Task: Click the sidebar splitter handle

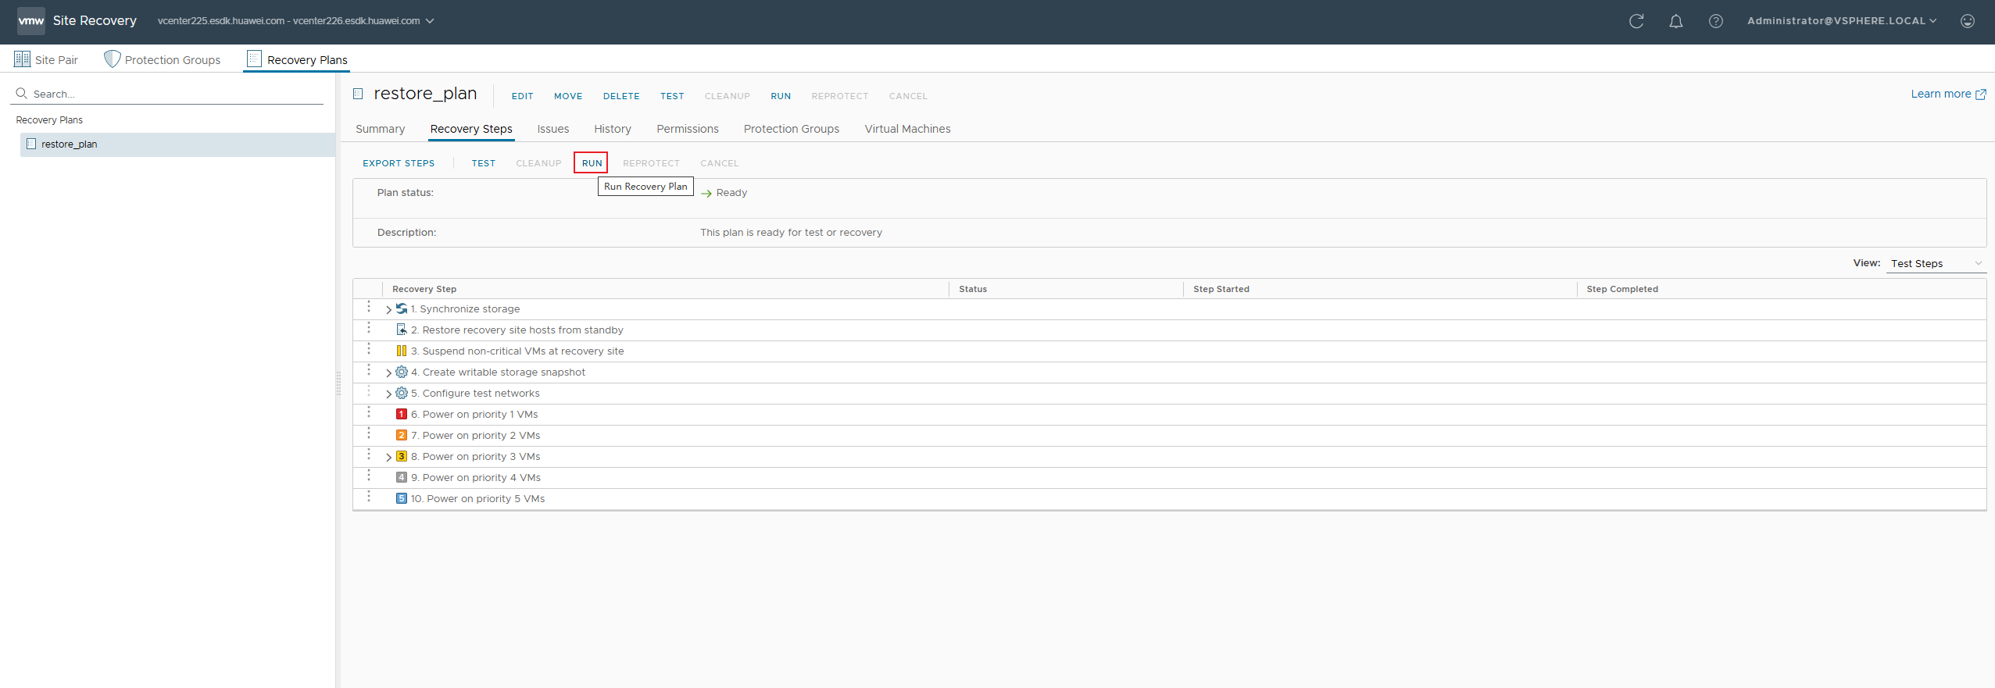Action: coord(338,383)
